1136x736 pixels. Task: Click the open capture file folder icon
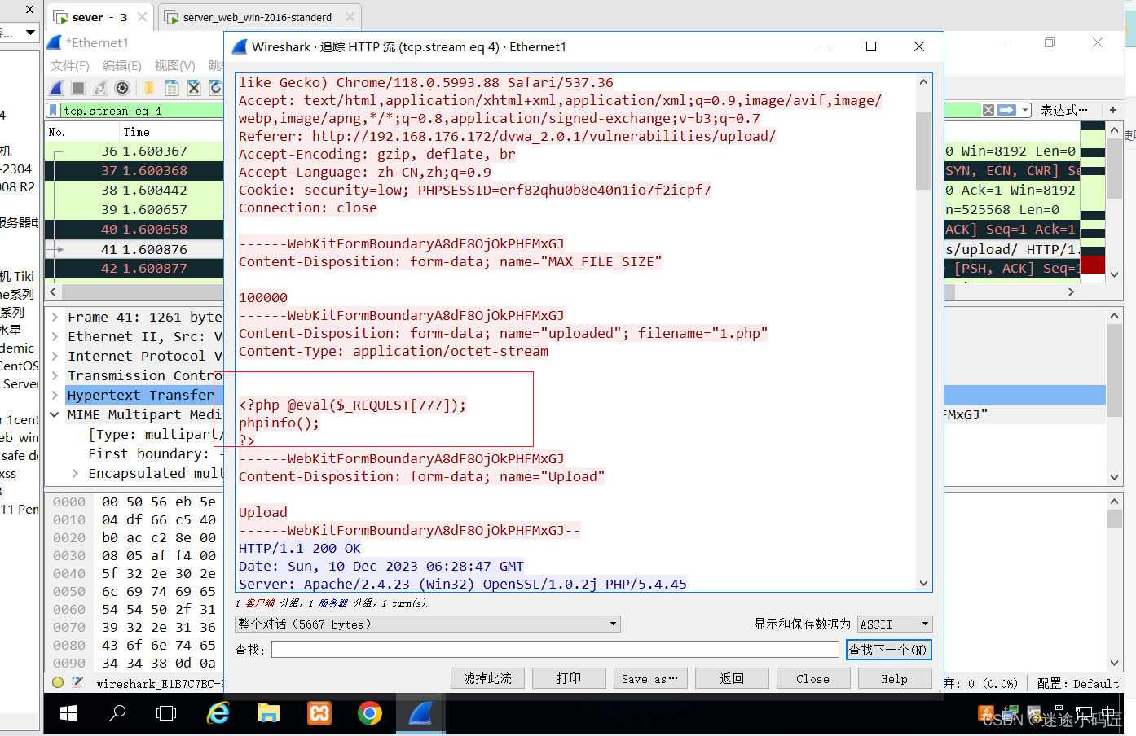[149, 88]
